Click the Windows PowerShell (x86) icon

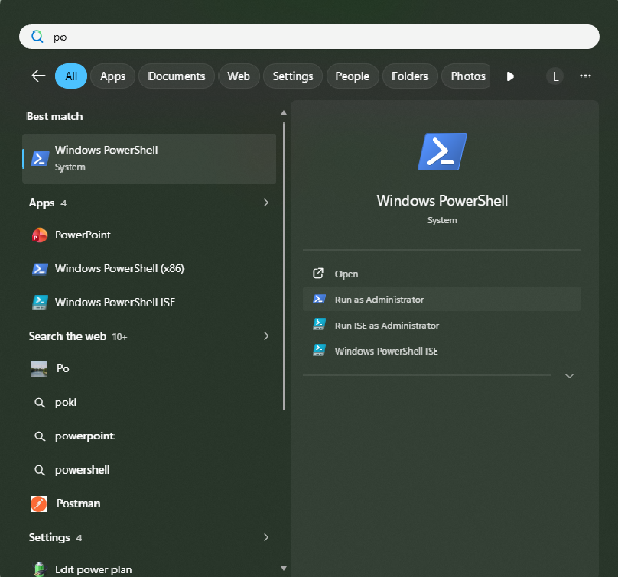(40, 268)
